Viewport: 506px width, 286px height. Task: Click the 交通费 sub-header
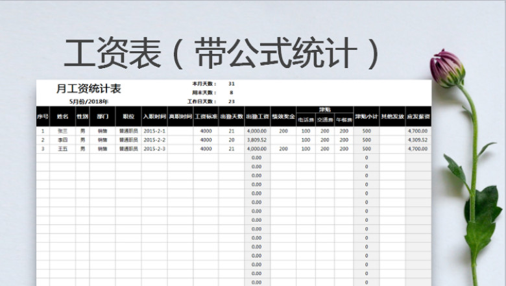tap(324, 120)
